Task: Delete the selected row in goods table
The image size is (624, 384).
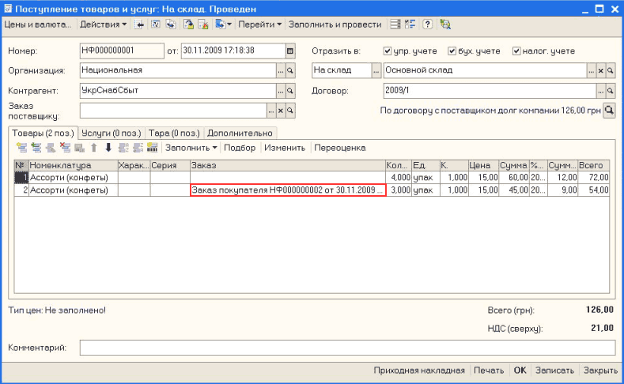Action: 66,148
